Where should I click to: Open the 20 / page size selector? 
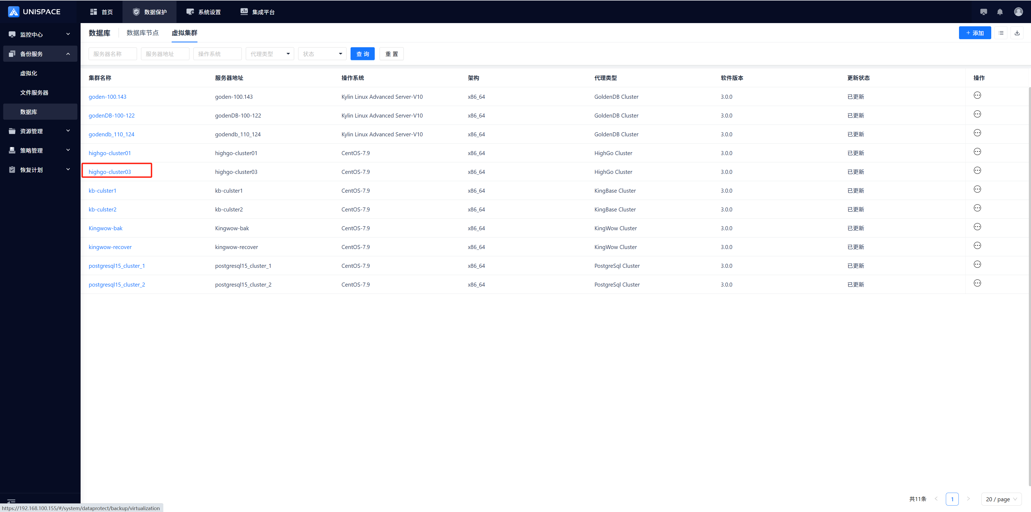1001,499
